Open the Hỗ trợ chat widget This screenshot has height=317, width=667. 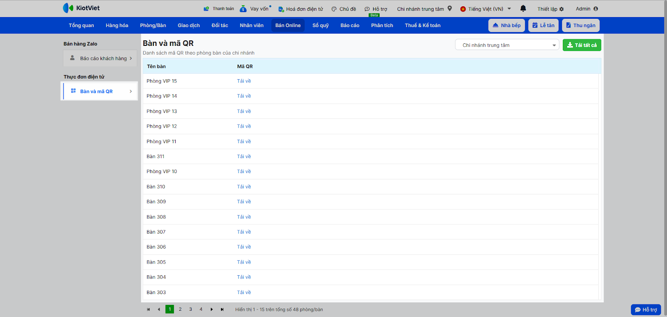645,309
